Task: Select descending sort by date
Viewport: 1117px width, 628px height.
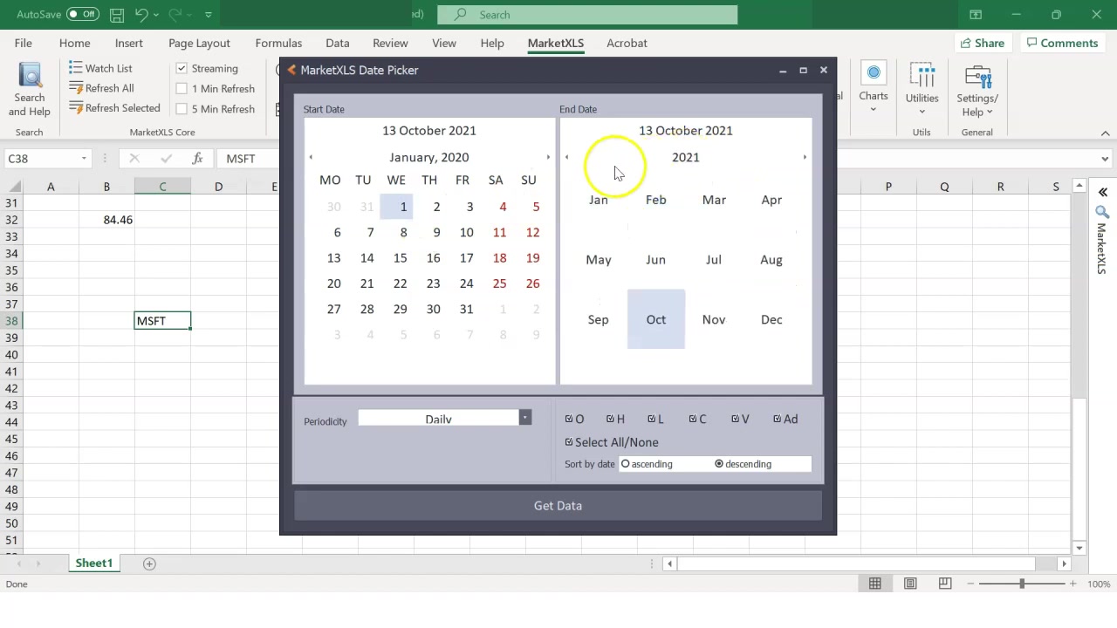Action: point(719,464)
